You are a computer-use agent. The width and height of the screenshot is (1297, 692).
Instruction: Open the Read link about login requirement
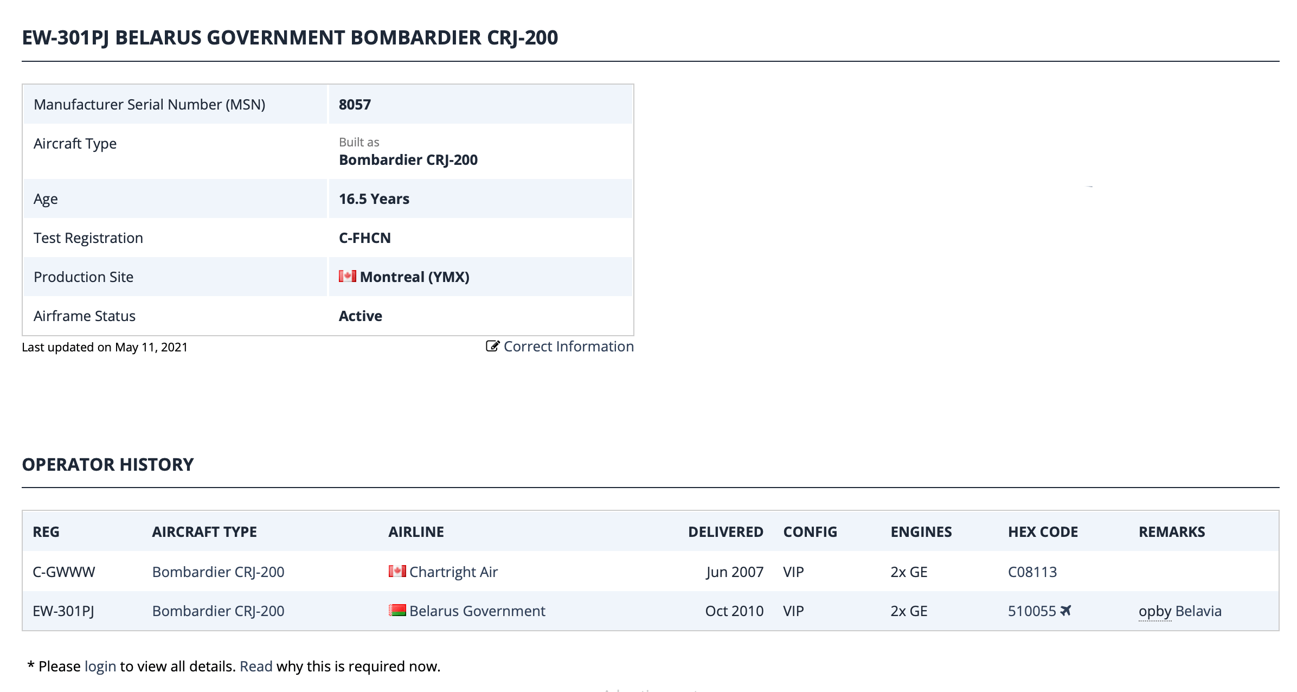click(256, 666)
